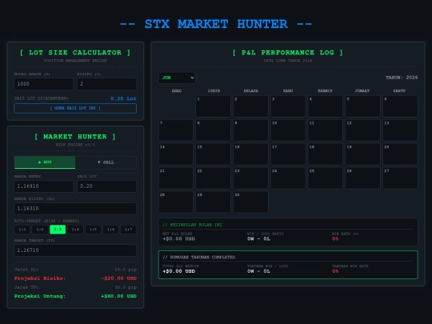Click the 30.0 pip TP distance value
Viewport: 432px width, 324px height.
[126, 287]
